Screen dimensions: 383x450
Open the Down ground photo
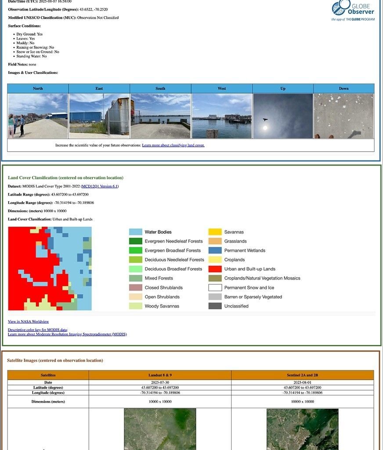tap(343, 115)
